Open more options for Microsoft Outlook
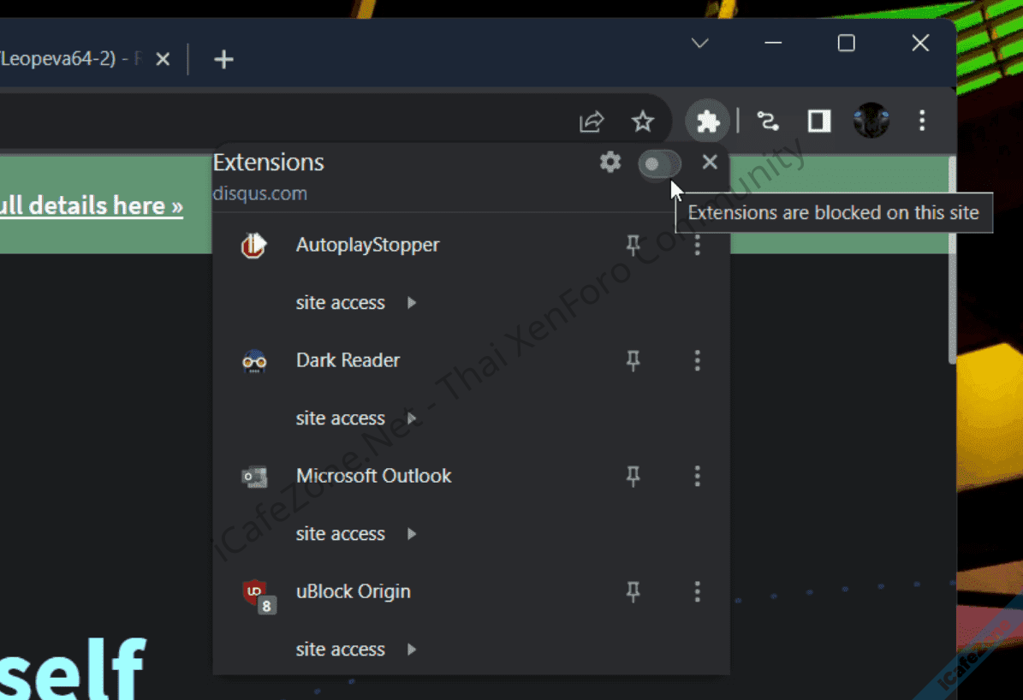The height and width of the screenshot is (700, 1023). click(697, 476)
